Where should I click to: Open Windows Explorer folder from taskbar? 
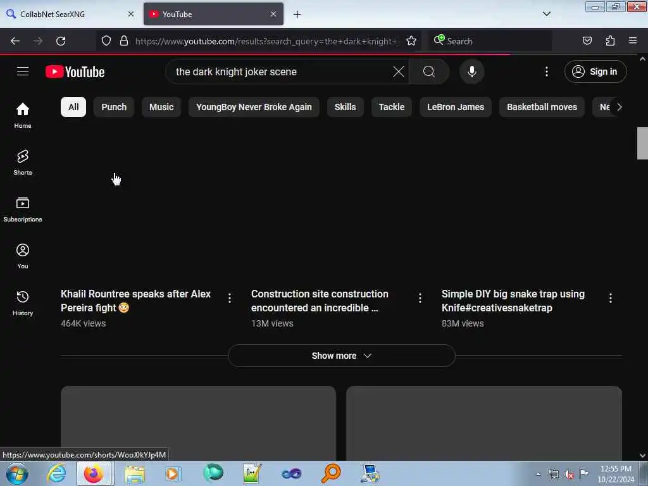[x=135, y=473]
